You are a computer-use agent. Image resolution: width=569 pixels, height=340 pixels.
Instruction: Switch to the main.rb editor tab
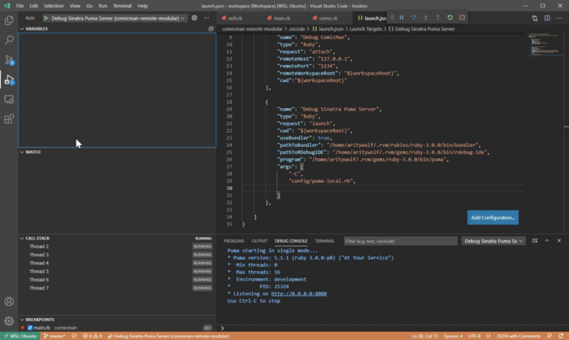pos(281,18)
